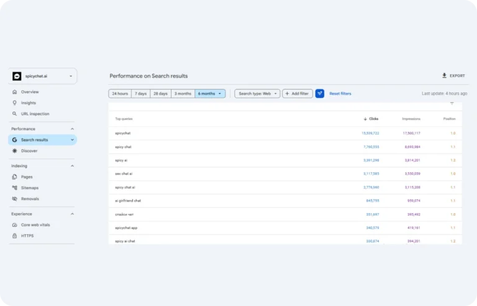Click the Core web vitals gauge icon
Screen dimensions: 477x306
pos(14,225)
